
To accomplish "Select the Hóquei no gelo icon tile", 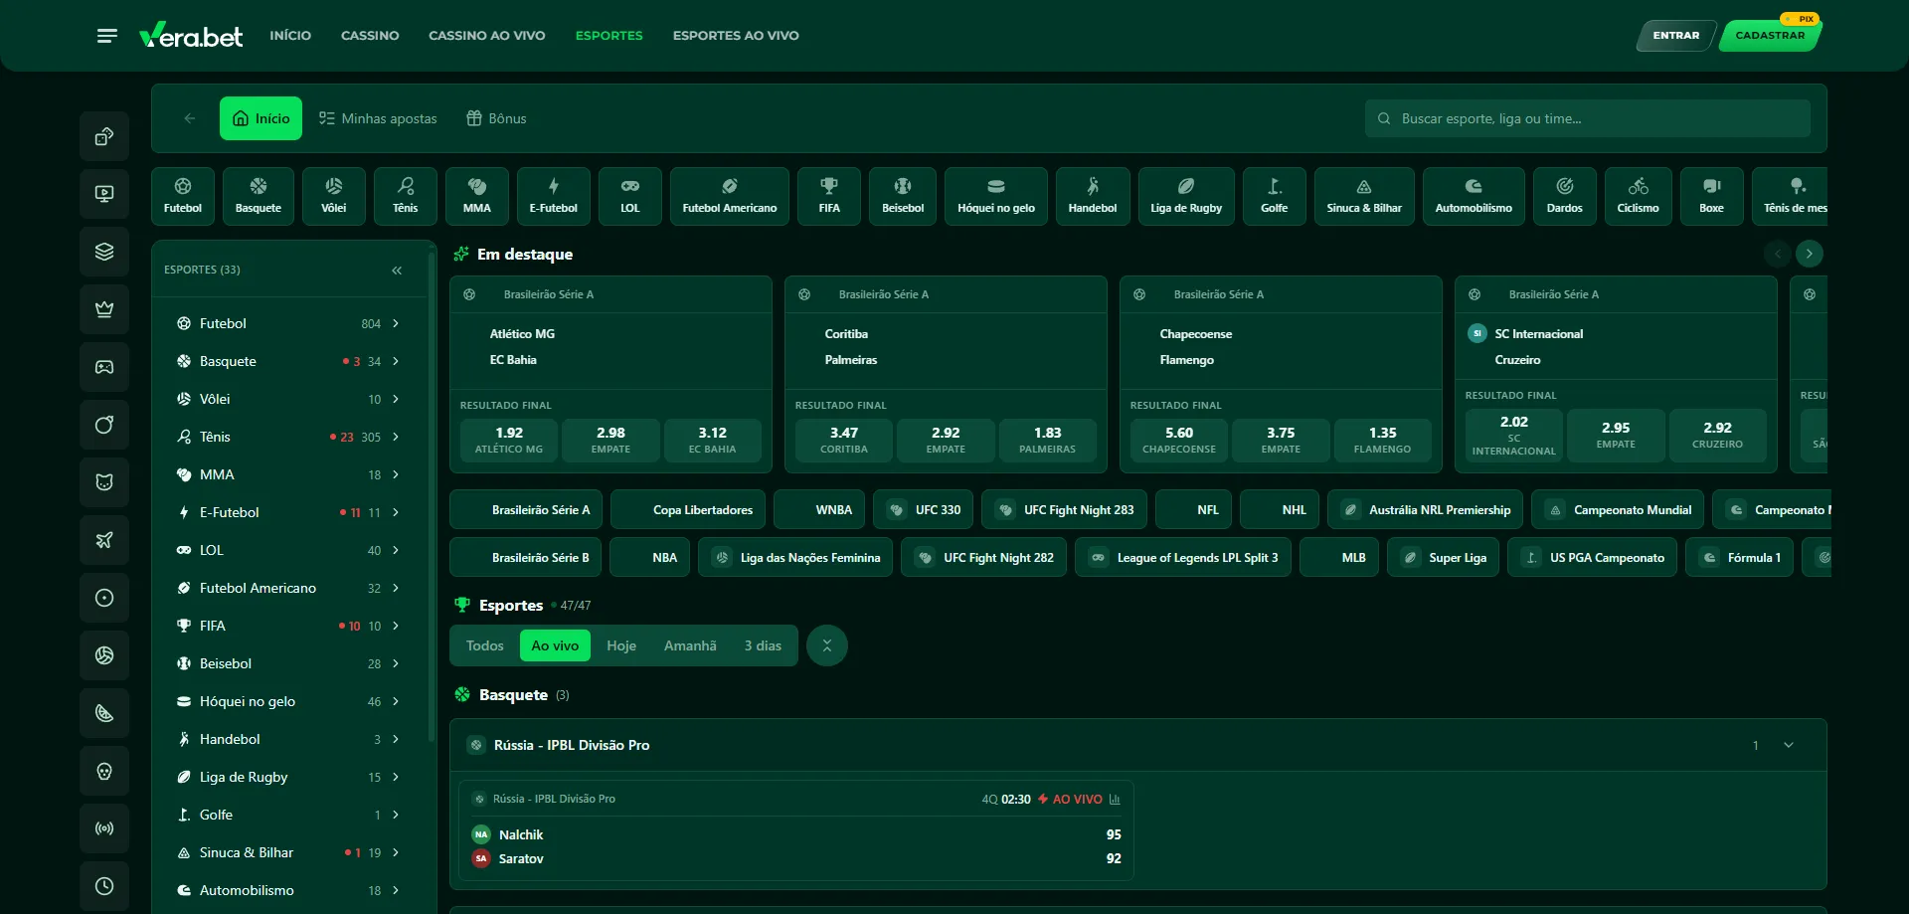I will 996,196.
